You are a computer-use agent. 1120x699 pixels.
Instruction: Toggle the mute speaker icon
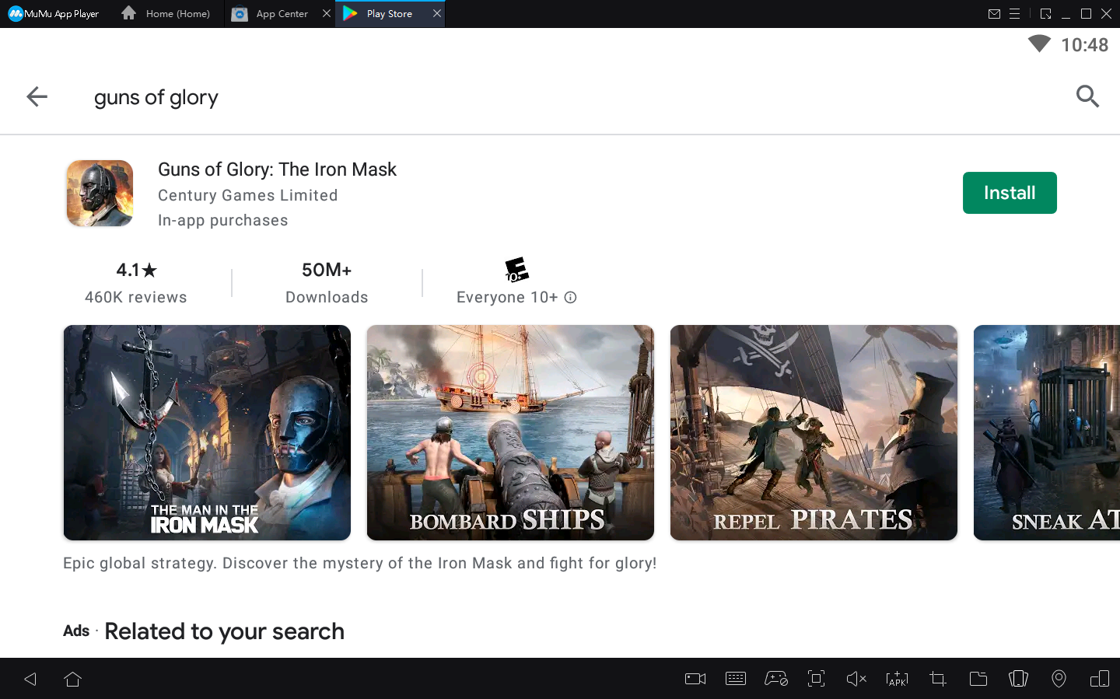pos(856,679)
